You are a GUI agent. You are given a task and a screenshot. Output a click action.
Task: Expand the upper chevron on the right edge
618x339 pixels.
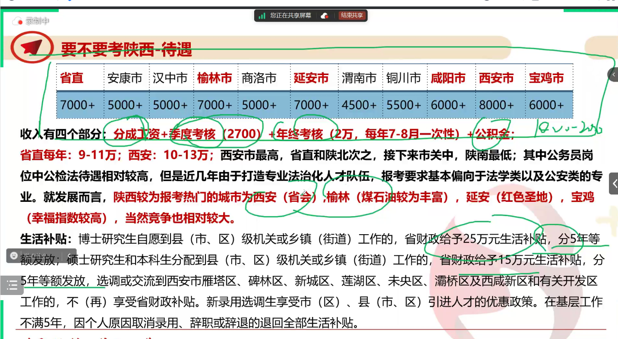click(615, 74)
